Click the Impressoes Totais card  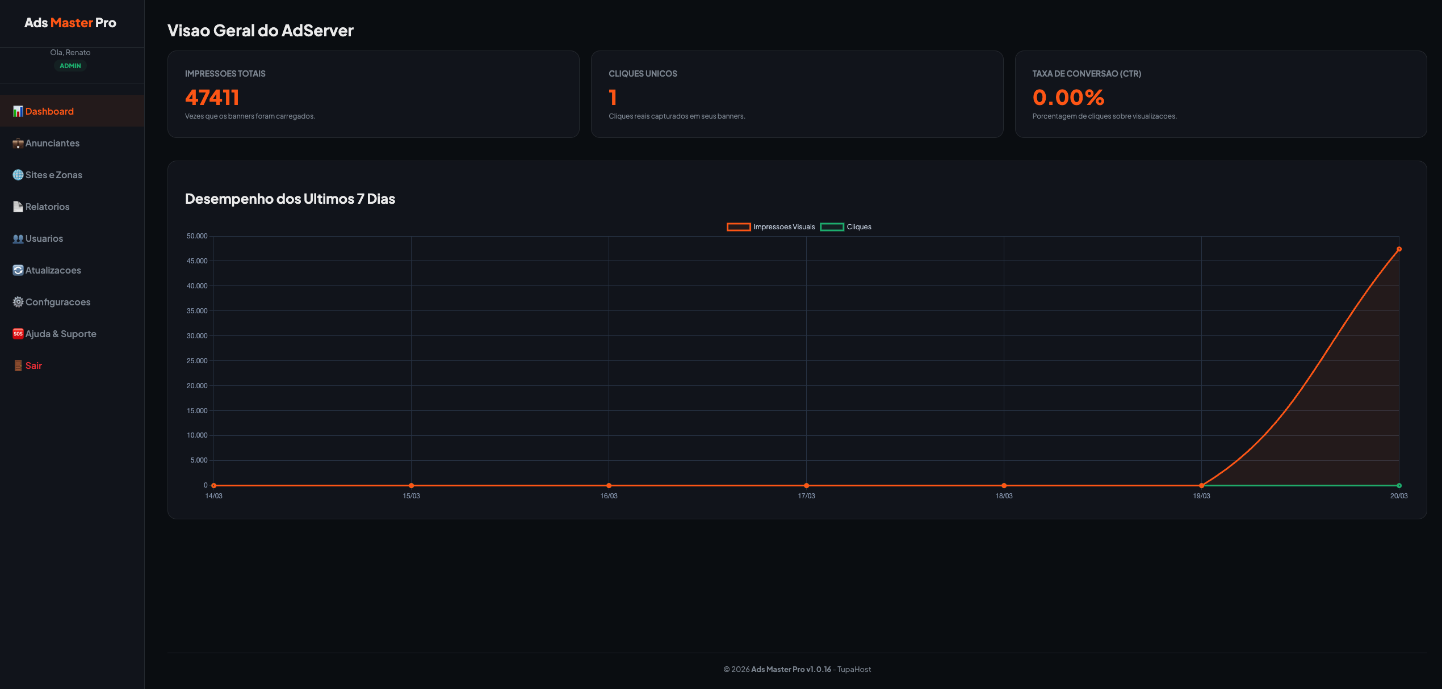tap(373, 94)
